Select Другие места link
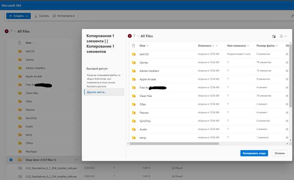Viewport: 294px width, 180px height. [x=96, y=92]
